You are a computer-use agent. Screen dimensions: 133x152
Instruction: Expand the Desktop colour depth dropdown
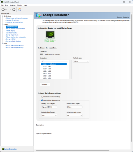pyautogui.click(x=49, y=107)
